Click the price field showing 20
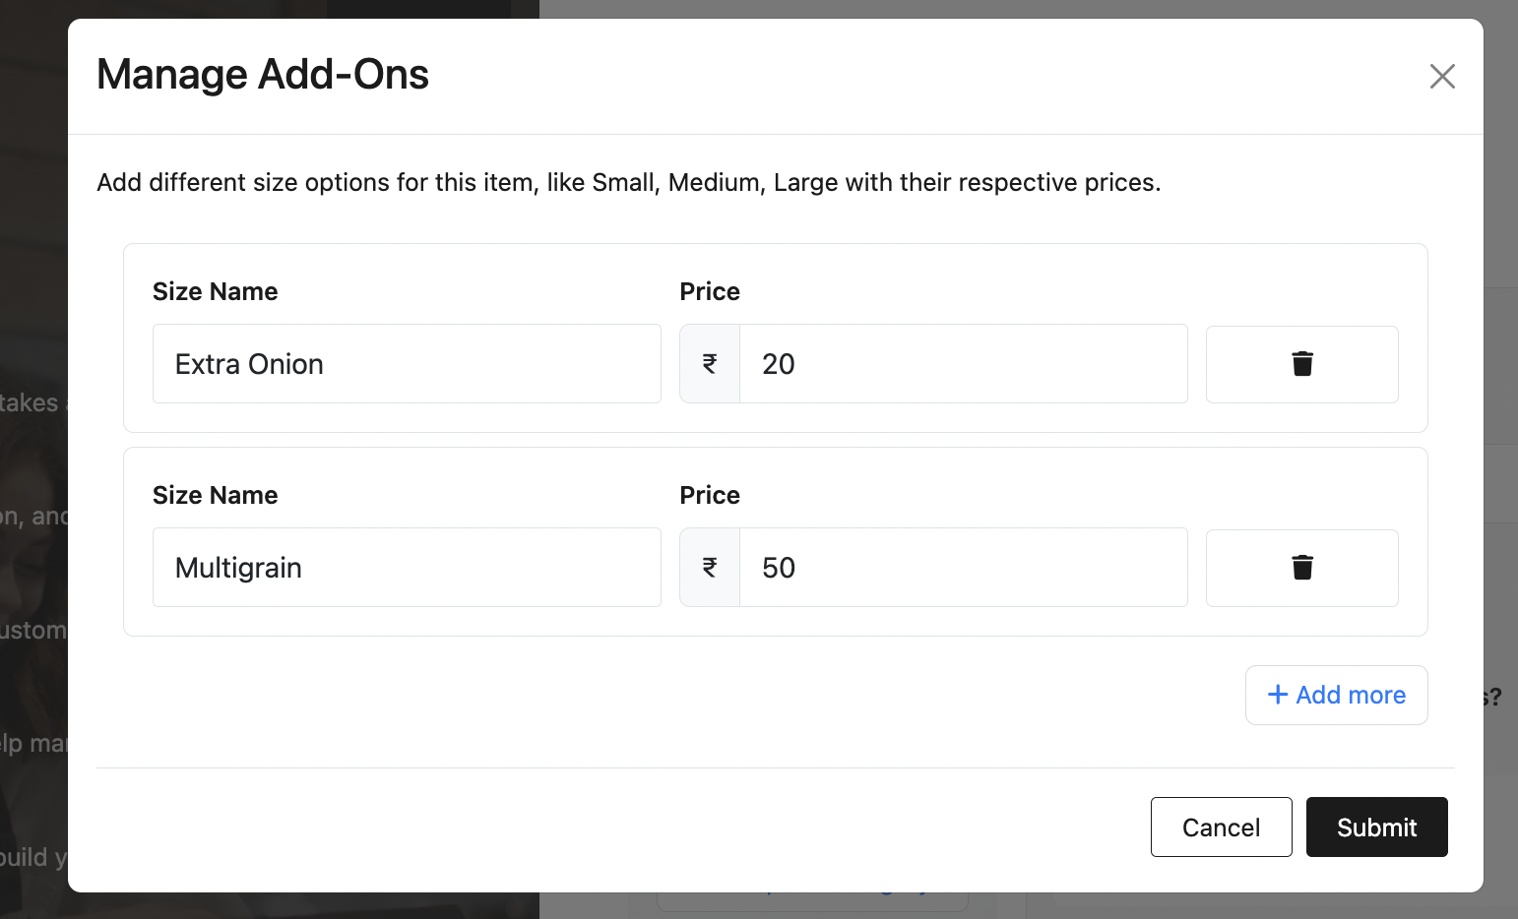 (x=962, y=364)
